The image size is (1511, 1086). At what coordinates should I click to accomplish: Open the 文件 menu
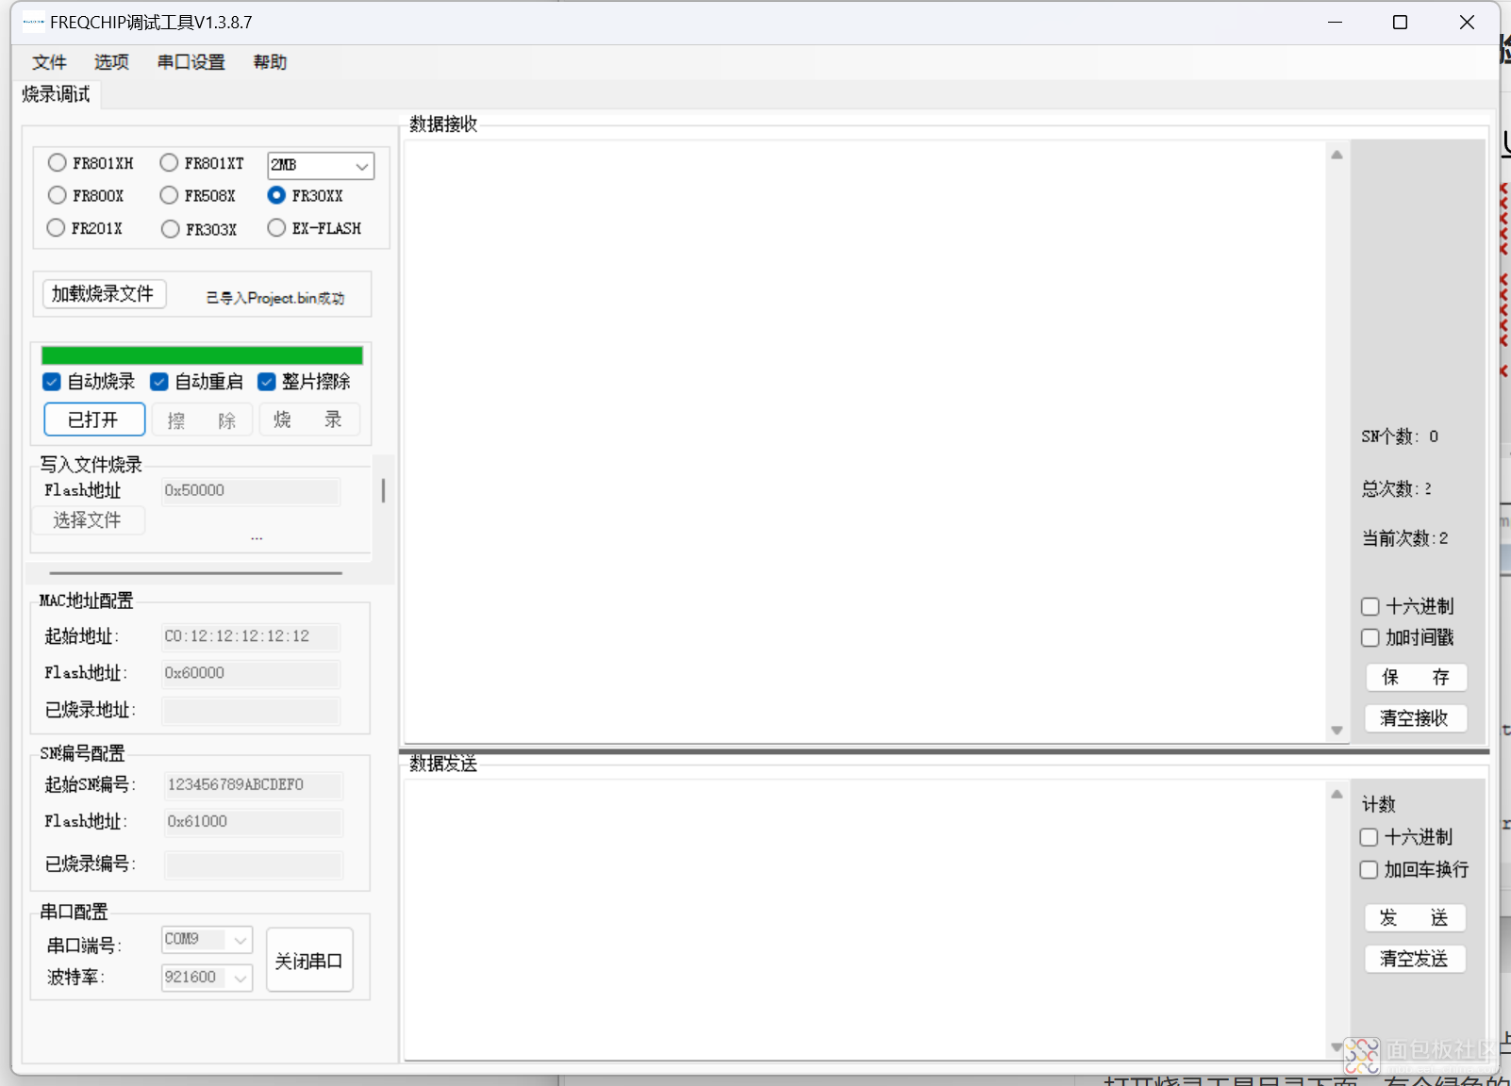click(49, 62)
